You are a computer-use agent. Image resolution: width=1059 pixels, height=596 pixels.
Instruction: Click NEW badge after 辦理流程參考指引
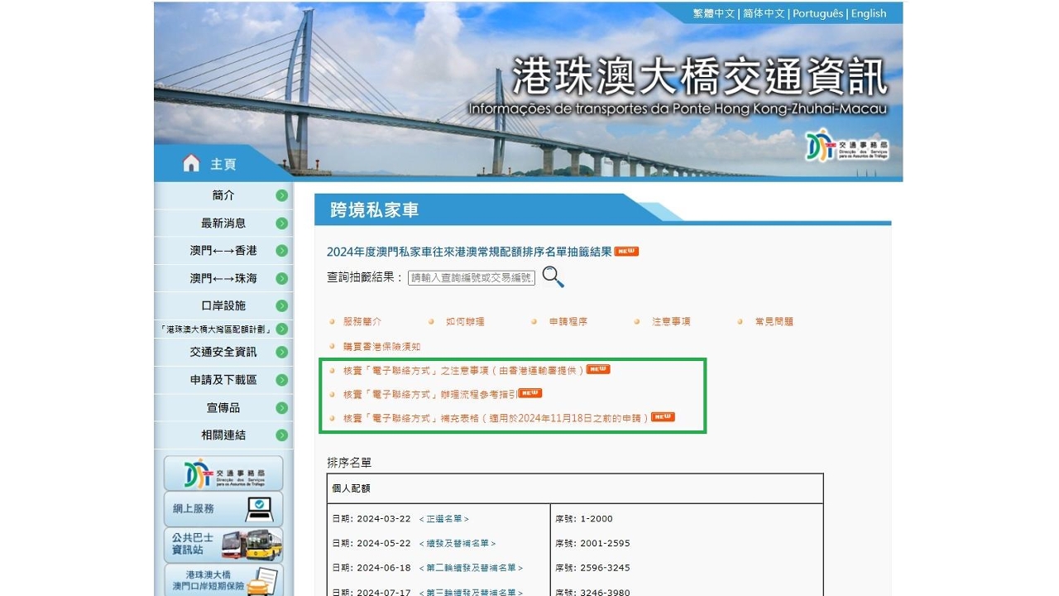pyautogui.click(x=530, y=392)
